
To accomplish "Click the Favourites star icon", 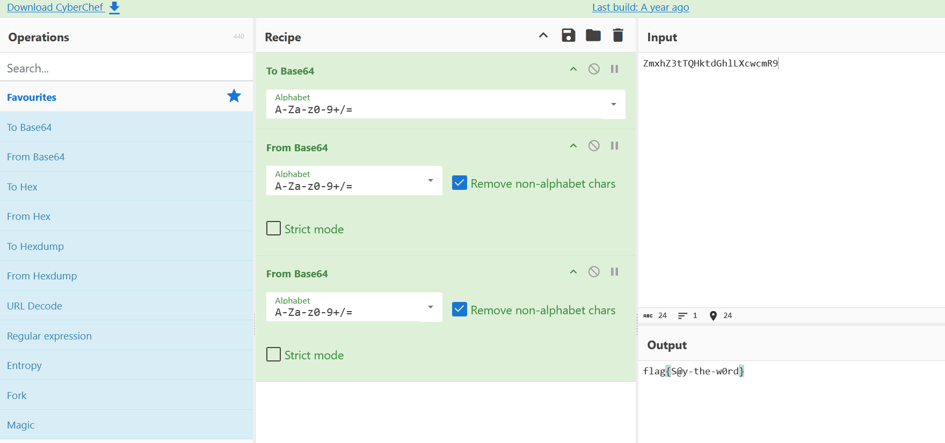I will tap(234, 97).
